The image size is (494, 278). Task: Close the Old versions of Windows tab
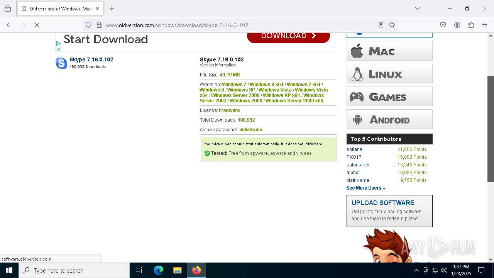click(97, 8)
